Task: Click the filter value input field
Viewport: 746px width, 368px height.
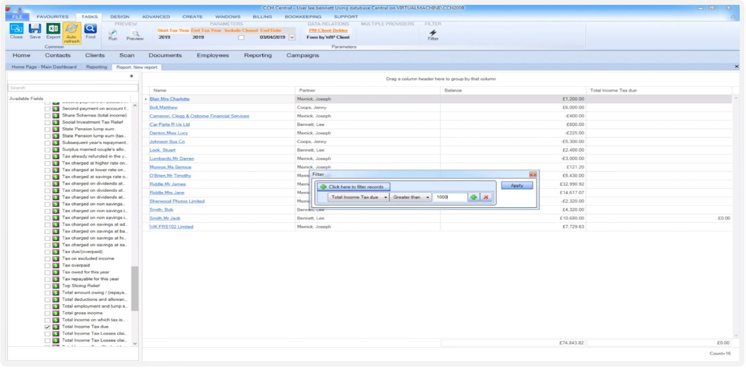Action: coord(450,197)
